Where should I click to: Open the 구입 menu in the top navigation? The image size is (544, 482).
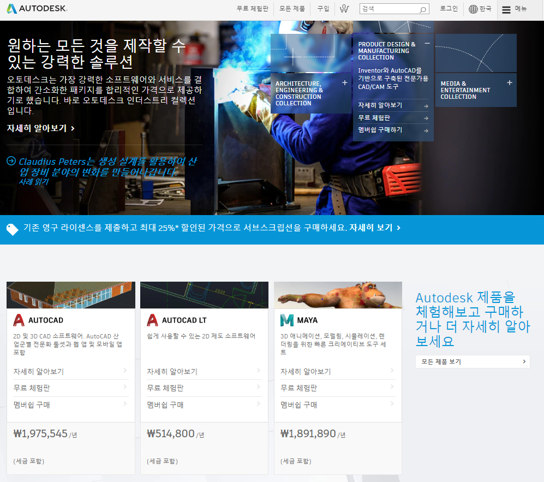coord(324,9)
